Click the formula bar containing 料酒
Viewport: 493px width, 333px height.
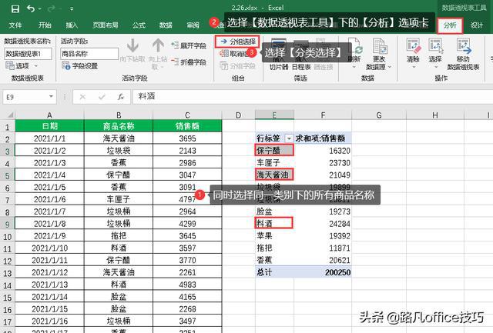313,97
